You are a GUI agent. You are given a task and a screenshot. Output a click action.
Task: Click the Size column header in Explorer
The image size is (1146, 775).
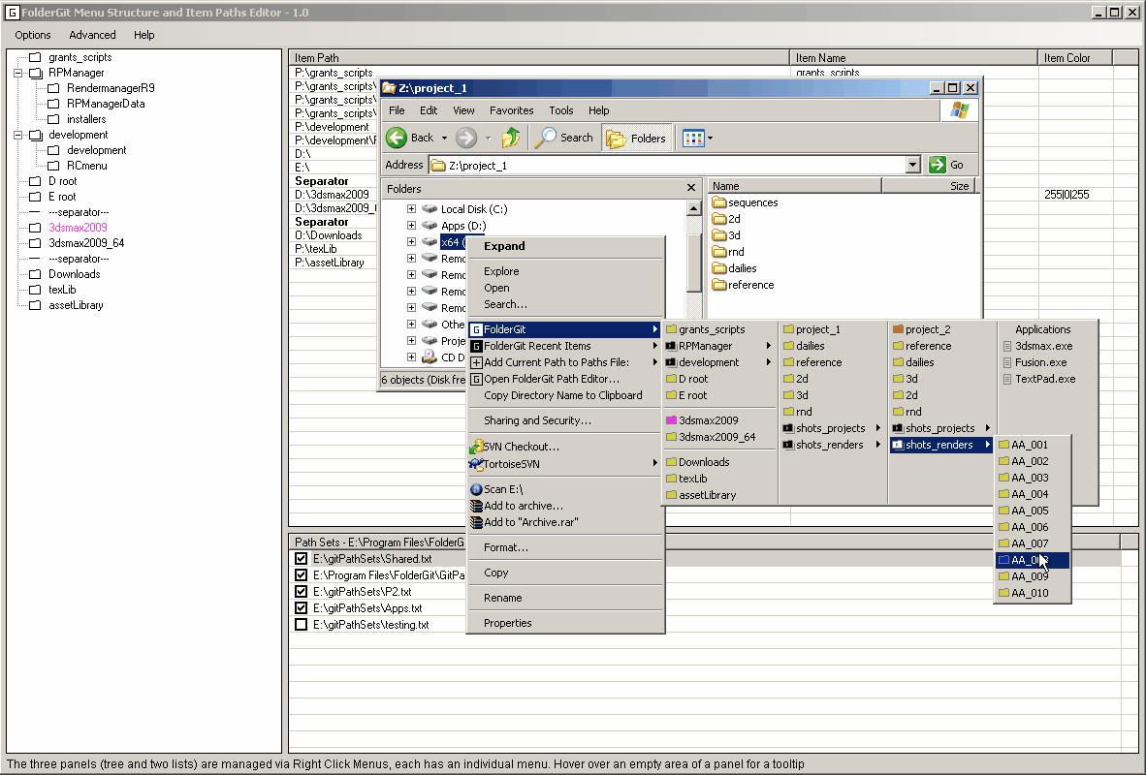point(928,186)
